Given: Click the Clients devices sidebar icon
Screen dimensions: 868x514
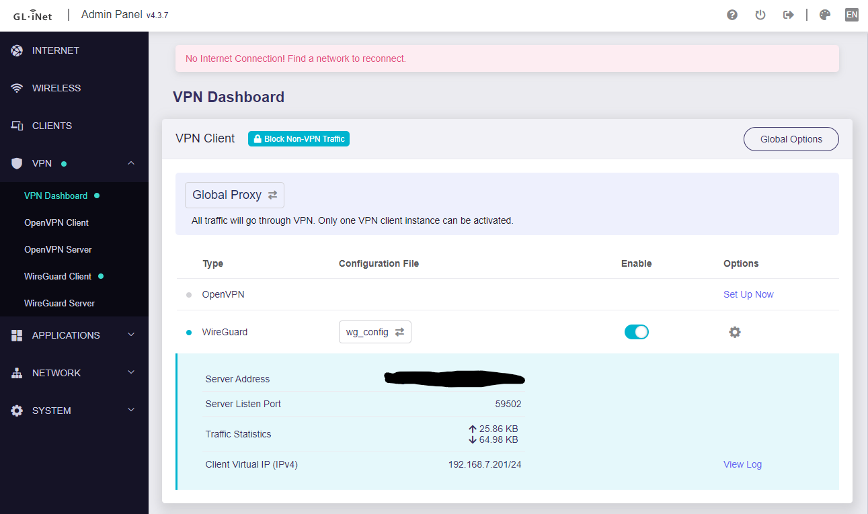Looking at the screenshot, I should click(17, 126).
